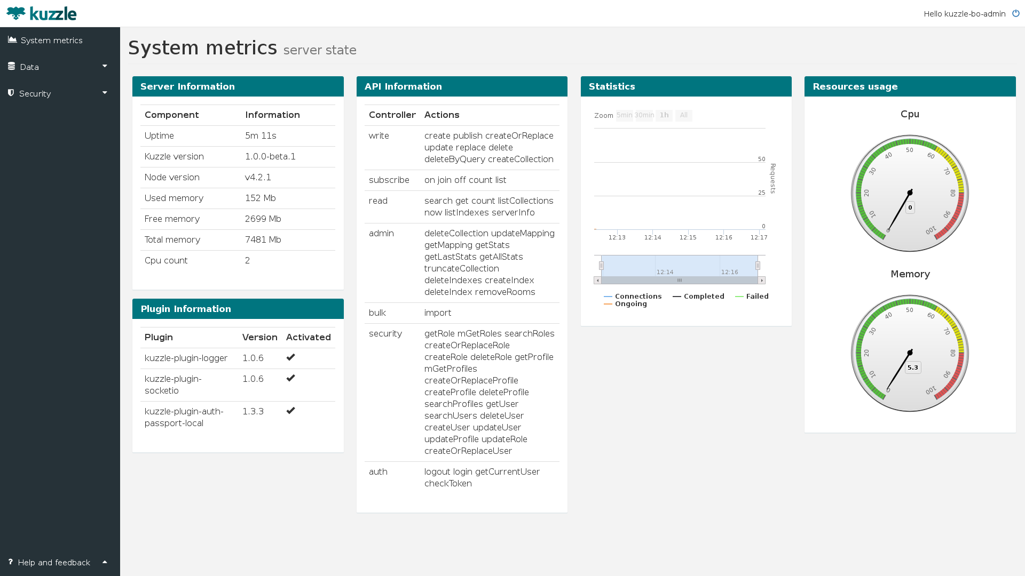Expand the Data menu arrow

(x=105, y=66)
